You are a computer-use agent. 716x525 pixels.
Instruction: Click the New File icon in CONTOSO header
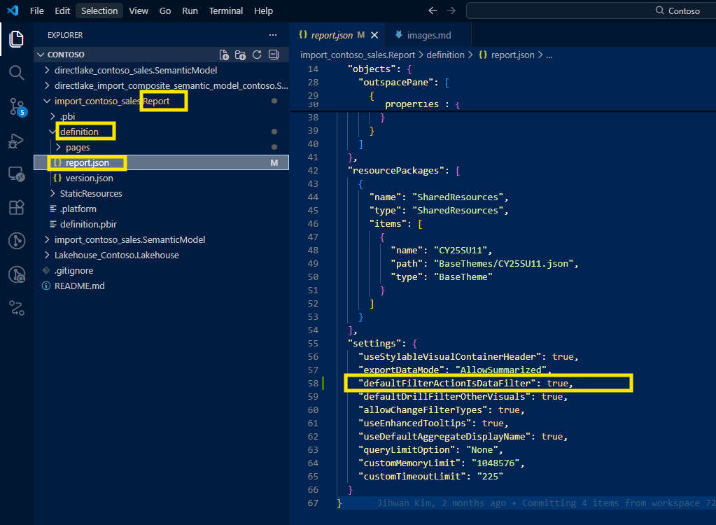pos(224,55)
